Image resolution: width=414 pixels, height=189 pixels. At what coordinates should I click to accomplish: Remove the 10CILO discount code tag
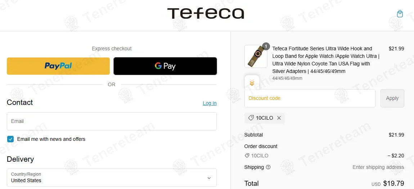[x=279, y=118]
